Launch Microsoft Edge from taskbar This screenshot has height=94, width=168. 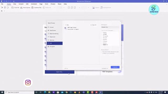point(45,92)
